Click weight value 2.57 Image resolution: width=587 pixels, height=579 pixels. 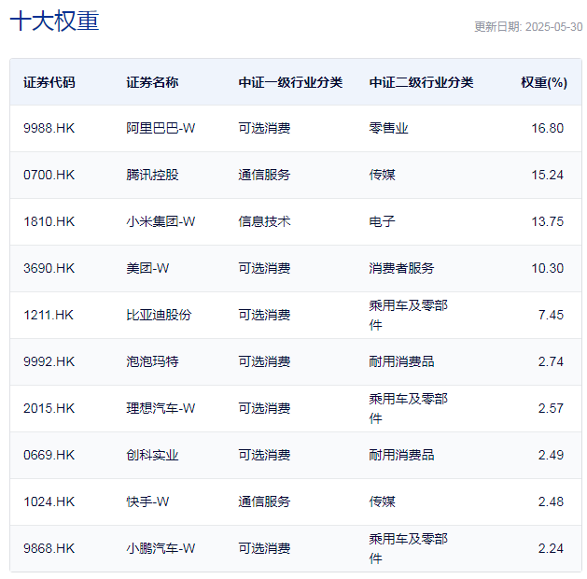pos(551,408)
